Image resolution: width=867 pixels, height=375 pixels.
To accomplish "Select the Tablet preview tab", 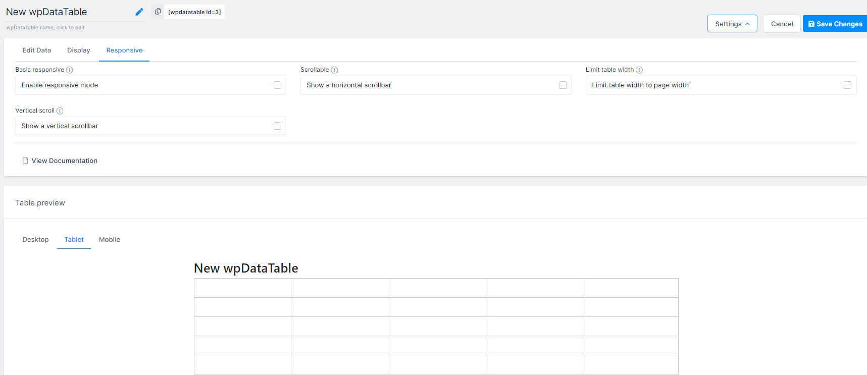I will point(74,239).
